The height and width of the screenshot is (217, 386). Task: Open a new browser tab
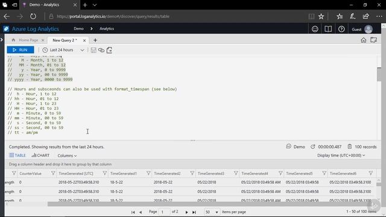(x=85, y=5)
